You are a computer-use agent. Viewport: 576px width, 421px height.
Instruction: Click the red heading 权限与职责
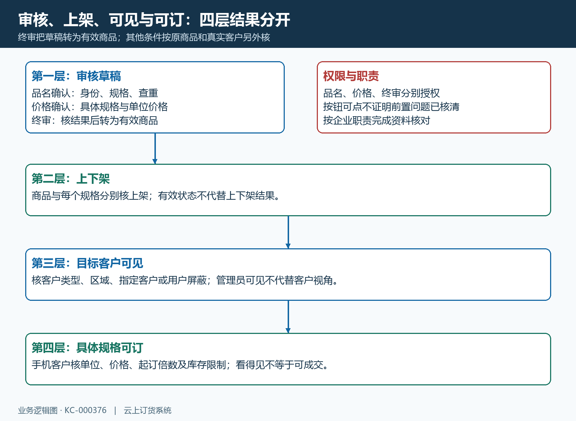351,76
